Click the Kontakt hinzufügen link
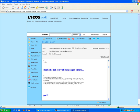This screenshot has height=112, width=140. tap(81, 48)
